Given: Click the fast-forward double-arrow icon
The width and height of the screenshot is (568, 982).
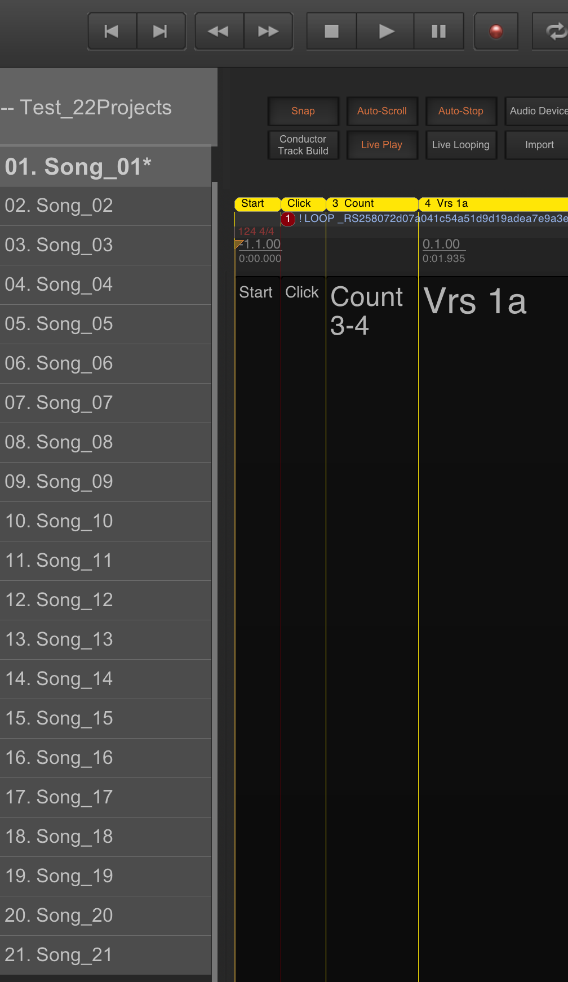Looking at the screenshot, I should pyautogui.click(x=268, y=32).
